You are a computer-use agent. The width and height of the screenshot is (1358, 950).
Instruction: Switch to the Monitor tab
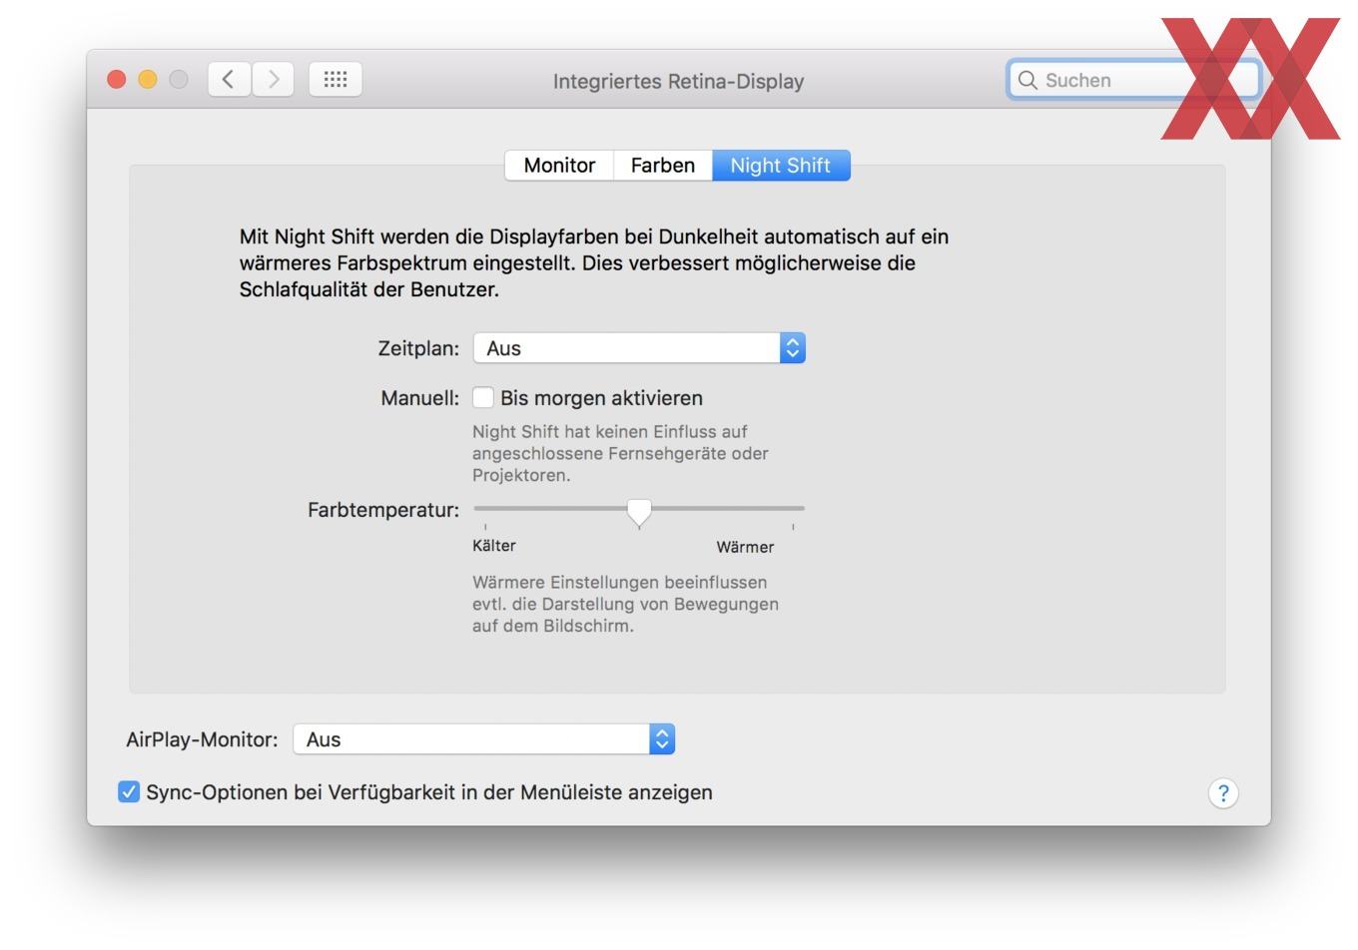(x=559, y=166)
